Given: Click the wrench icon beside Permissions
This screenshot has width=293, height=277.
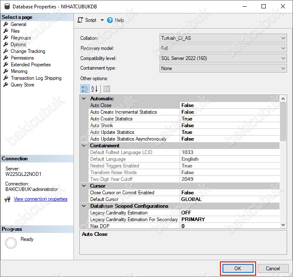Looking at the screenshot, I should pos(6,58).
